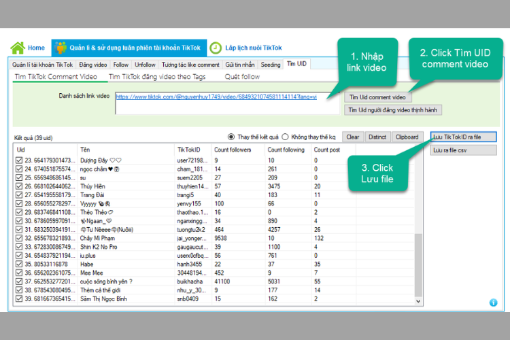Uncheck row 24 ngọc châm checkbox

pos(19,169)
